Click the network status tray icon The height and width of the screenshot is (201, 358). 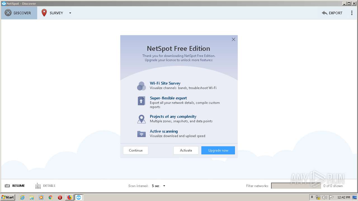(x=318, y=197)
